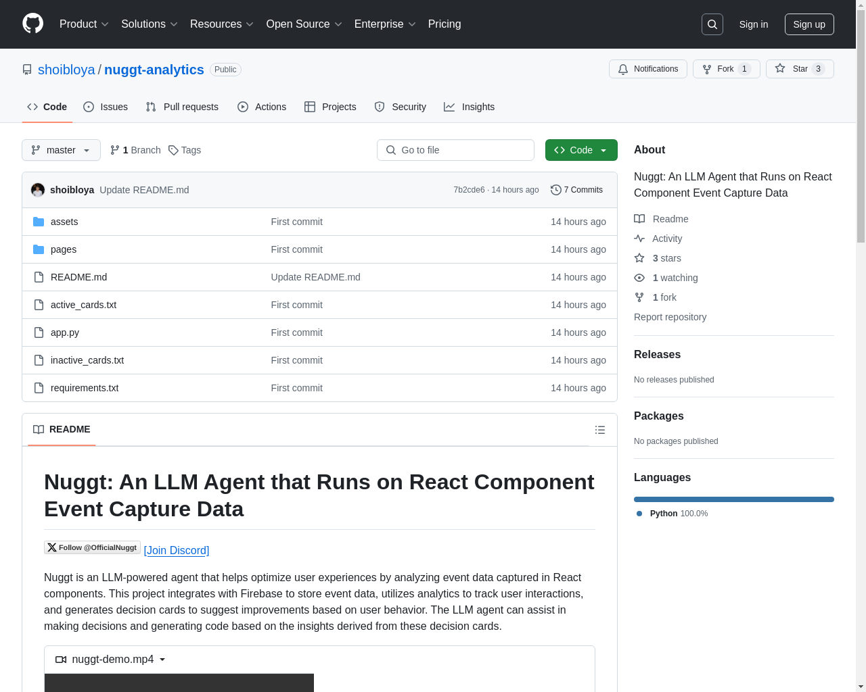The height and width of the screenshot is (692, 866).
Task: Click the app.py file icon
Action: tap(39, 332)
